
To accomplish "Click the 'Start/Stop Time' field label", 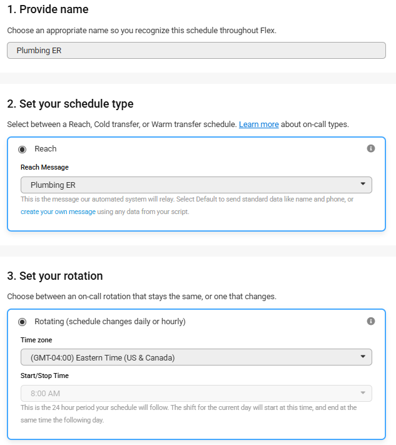I will (x=44, y=376).
